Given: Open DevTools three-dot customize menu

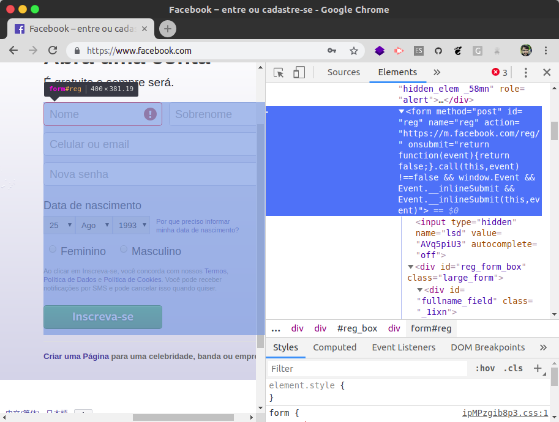Looking at the screenshot, I should click(525, 72).
